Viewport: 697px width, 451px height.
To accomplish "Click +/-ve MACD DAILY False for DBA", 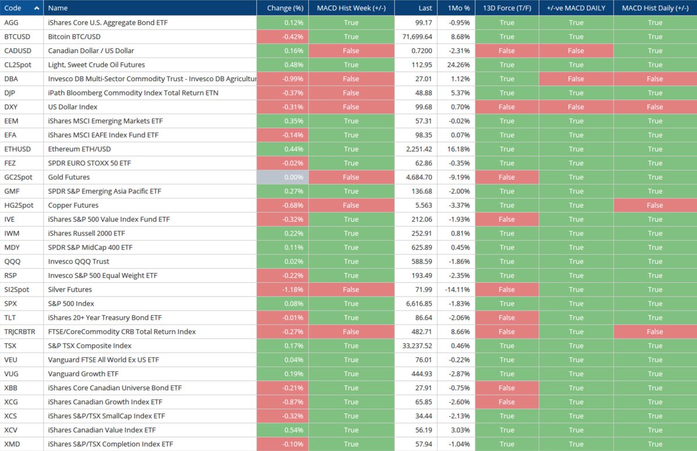I will [x=576, y=79].
